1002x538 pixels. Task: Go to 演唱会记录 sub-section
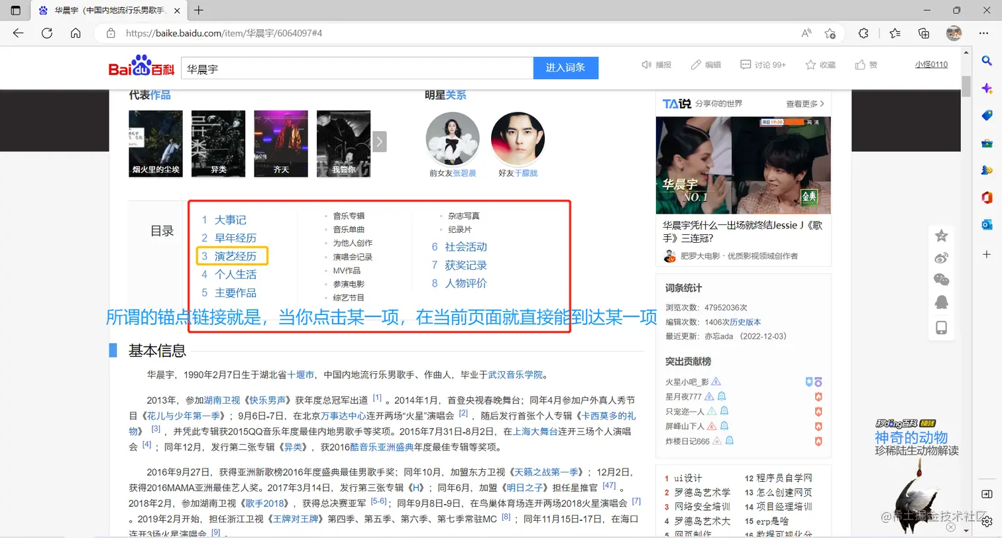coord(353,257)
